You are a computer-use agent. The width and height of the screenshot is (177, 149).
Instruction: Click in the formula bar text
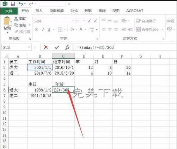point(95,47)
